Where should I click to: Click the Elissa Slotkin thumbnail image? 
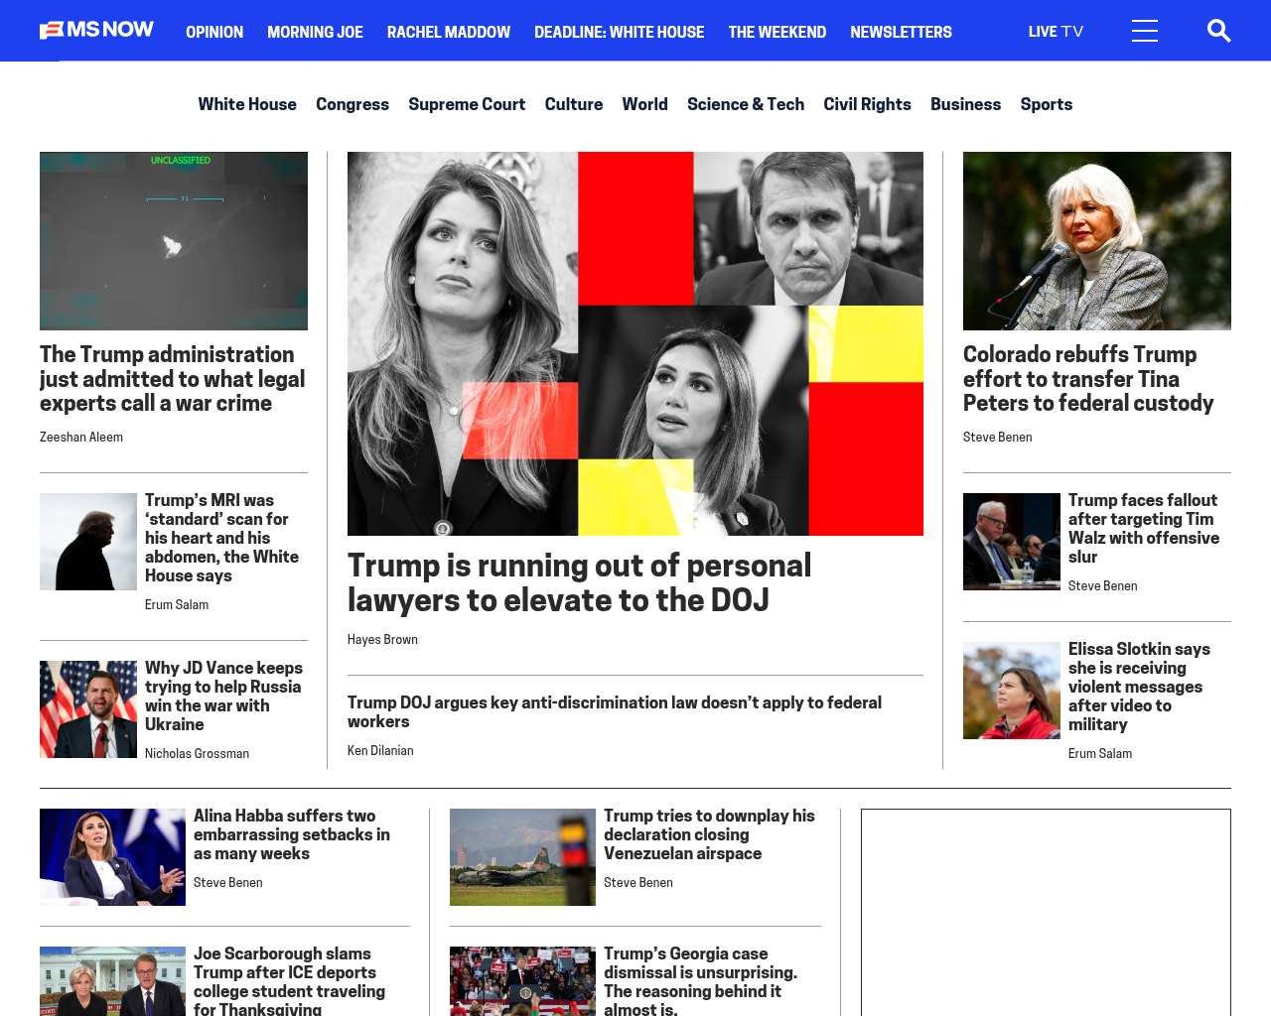[x=1011, y=691]
